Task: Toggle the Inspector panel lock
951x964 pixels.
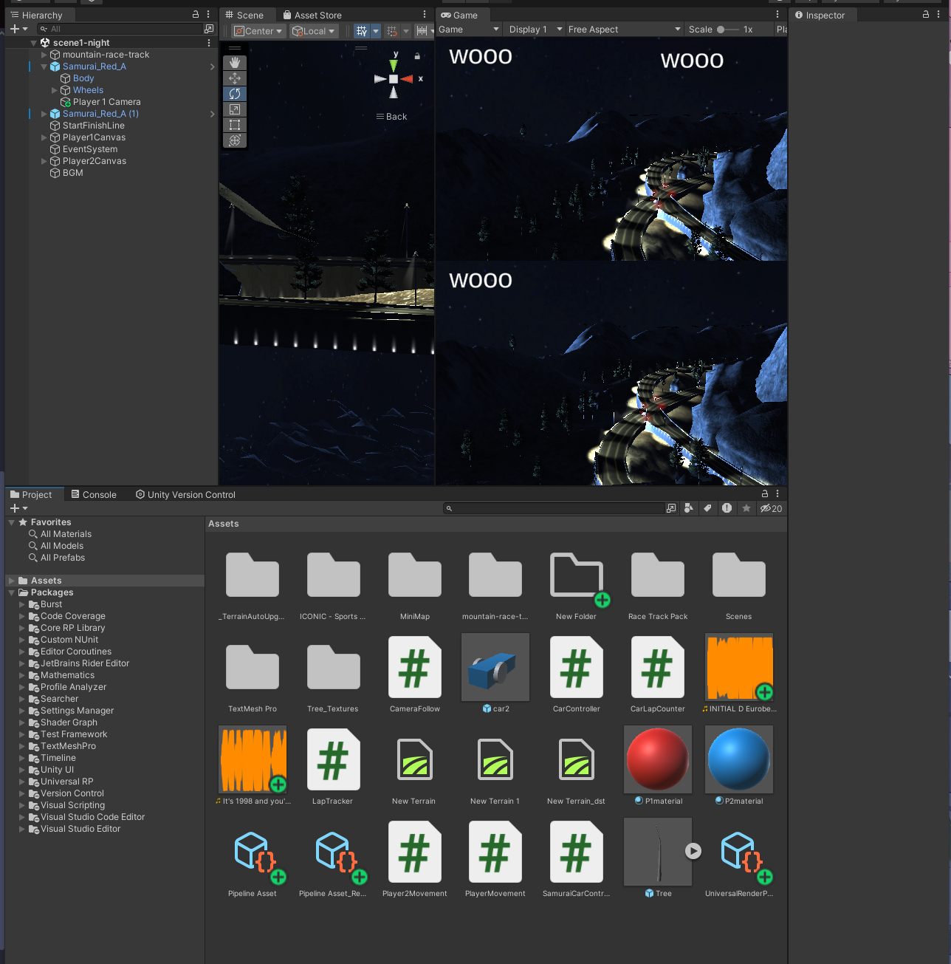Action: click(926, 15)
